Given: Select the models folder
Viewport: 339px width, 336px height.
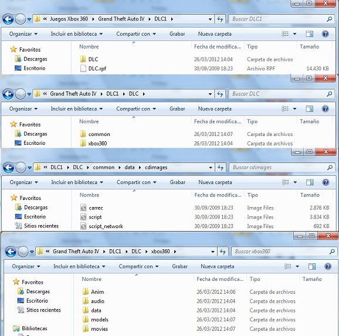Looking at the screenshot, I should [100, 320].
